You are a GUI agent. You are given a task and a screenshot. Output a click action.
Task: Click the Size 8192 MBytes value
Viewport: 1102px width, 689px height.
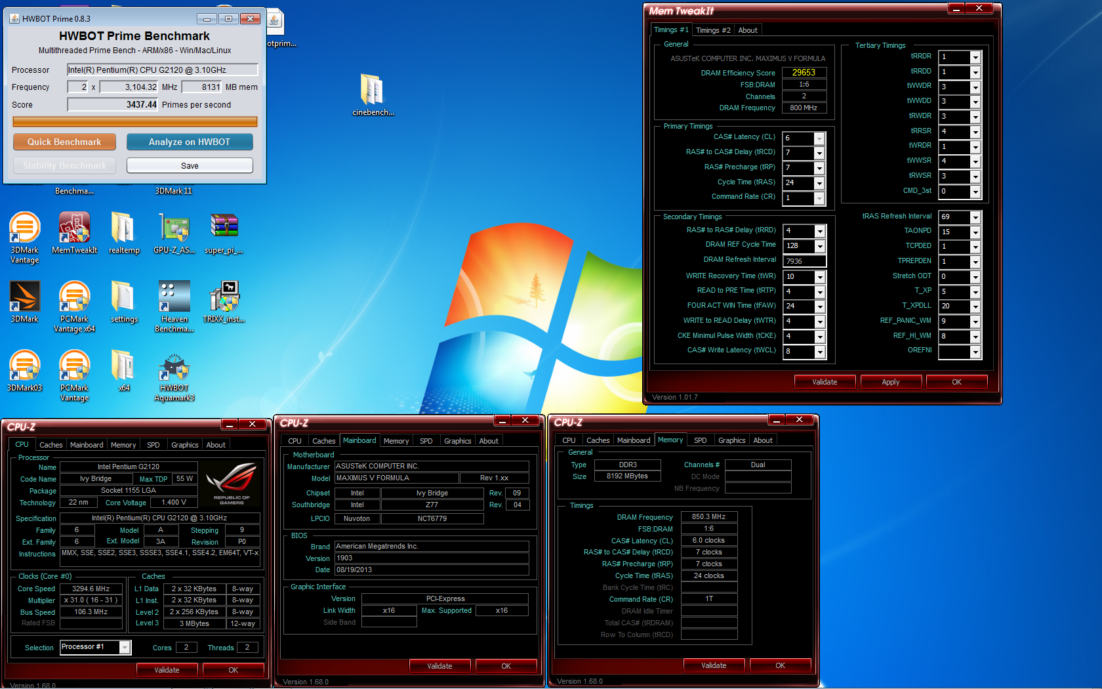[x=627, y=476]
